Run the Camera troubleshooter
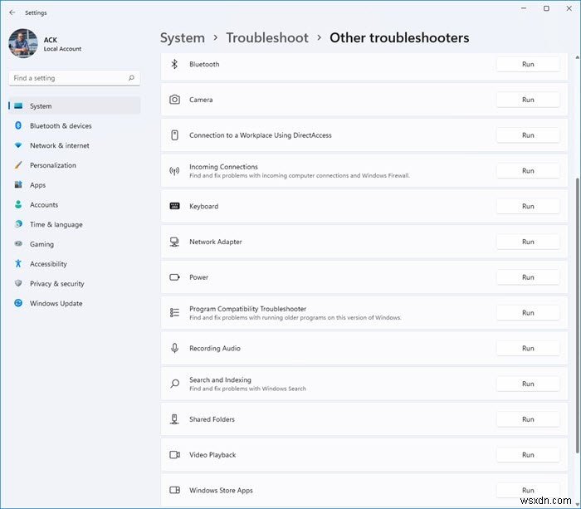The width and height of the screenshot is (581, 509). [x=528, y=100]
